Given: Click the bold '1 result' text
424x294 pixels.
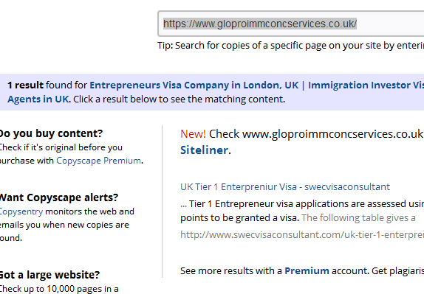Looking at the screenshot, I should [25, 85].
